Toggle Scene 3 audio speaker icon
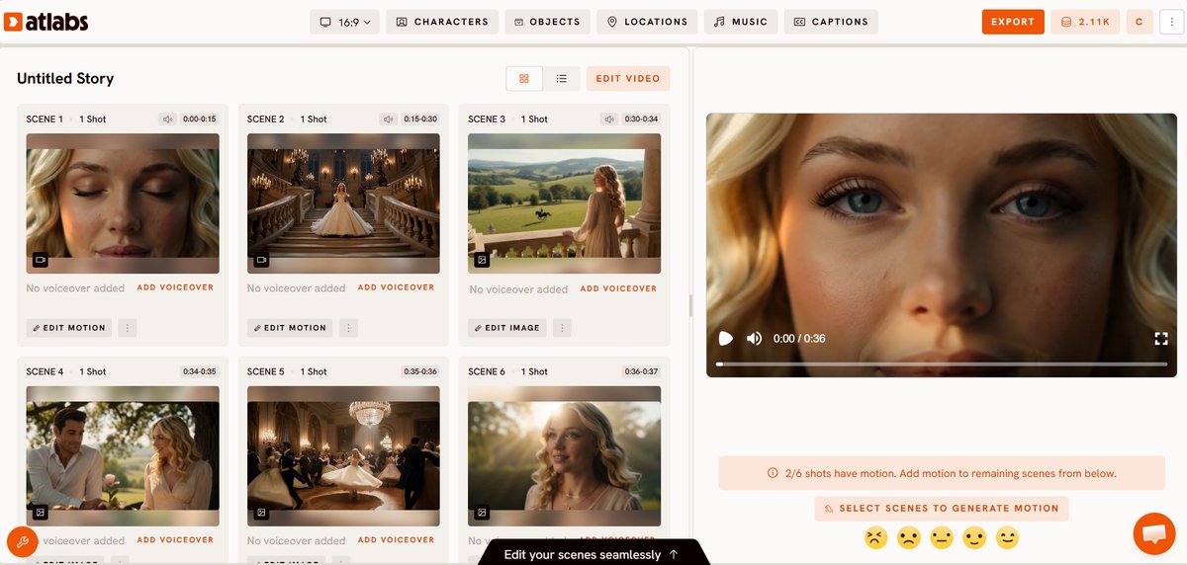This screenshot has width=1187, height=565. (609, 120)
